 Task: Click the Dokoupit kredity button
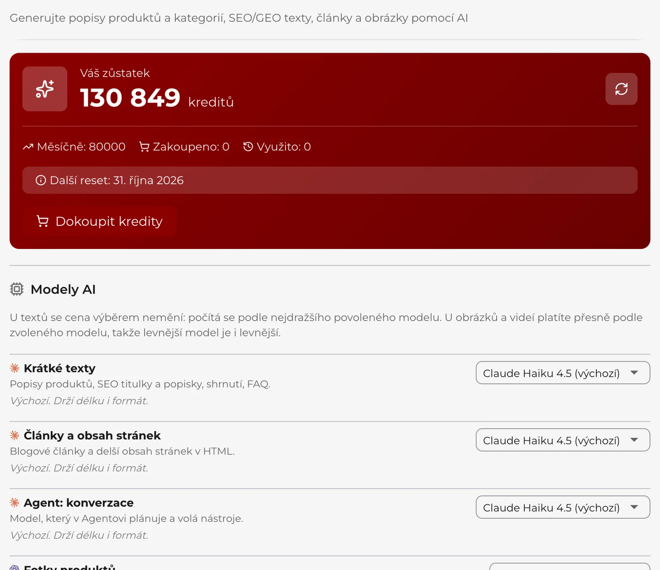(x=99, y=221)
